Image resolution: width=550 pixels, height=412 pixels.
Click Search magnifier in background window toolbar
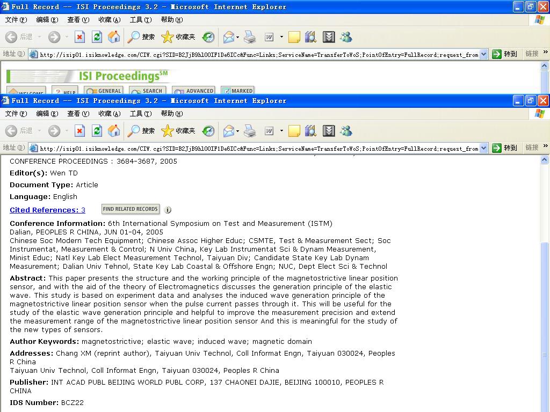pyautogui.click(x=134, y=37)
